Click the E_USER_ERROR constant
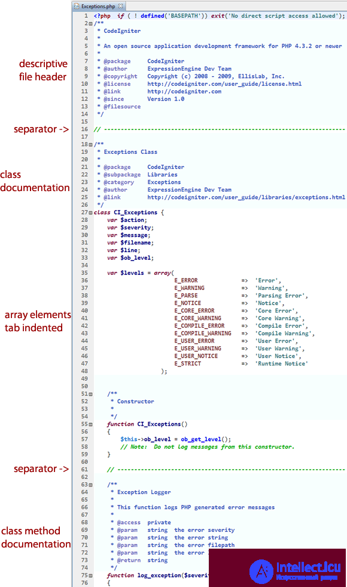Viewport: 347px width, 587px height. [194, 341]
